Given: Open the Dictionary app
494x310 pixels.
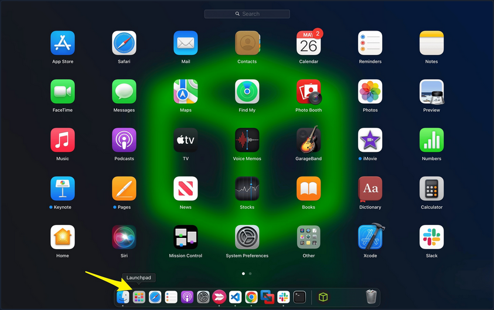Looking at the screenshot, I should 370,189.
